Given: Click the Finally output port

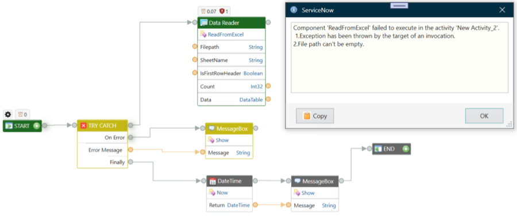Looking at the screenshot, I should [x=130, y=162].
